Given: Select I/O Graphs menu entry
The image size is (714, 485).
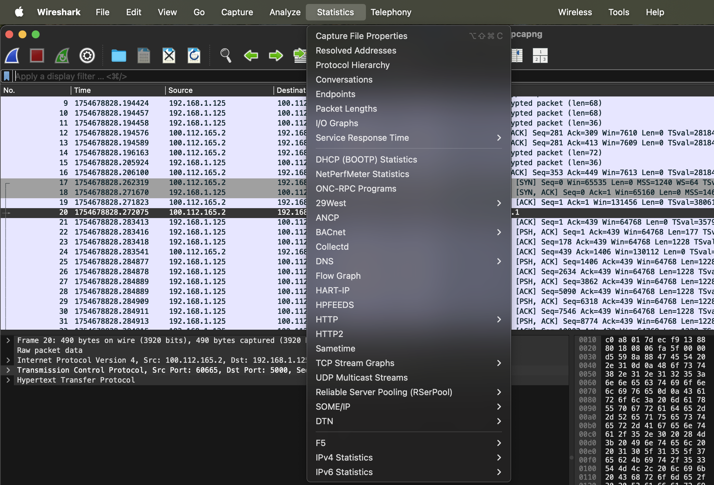Looking at the screenshot, I should pos(337,123).
